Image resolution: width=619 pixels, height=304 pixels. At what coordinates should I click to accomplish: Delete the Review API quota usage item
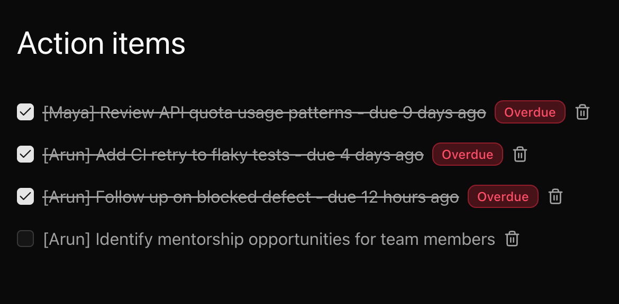[582, 112]
